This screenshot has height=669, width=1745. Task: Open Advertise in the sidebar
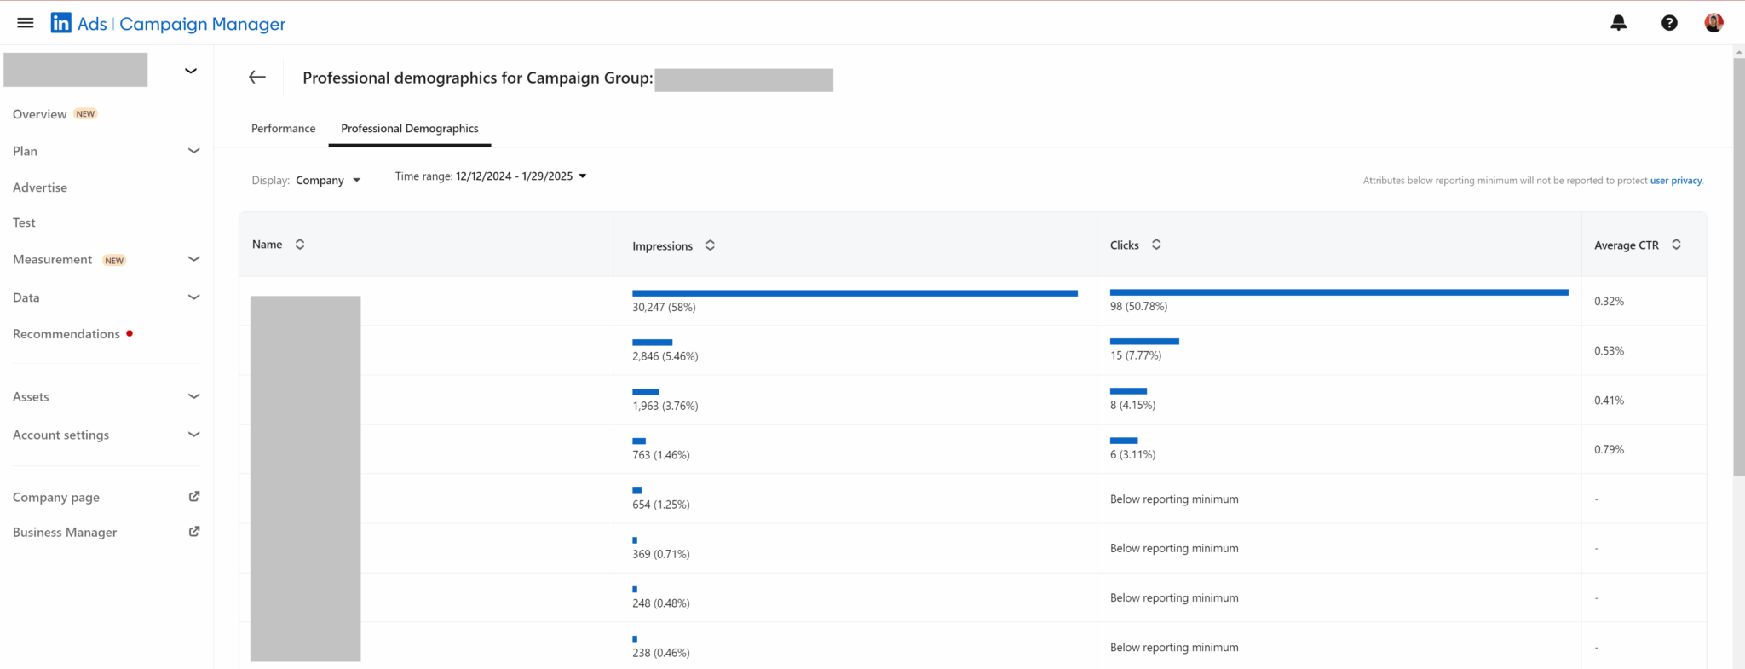pos(40,187)
